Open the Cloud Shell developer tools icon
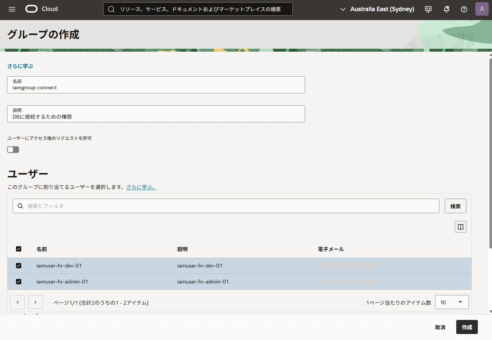 [x=428, y=9]
